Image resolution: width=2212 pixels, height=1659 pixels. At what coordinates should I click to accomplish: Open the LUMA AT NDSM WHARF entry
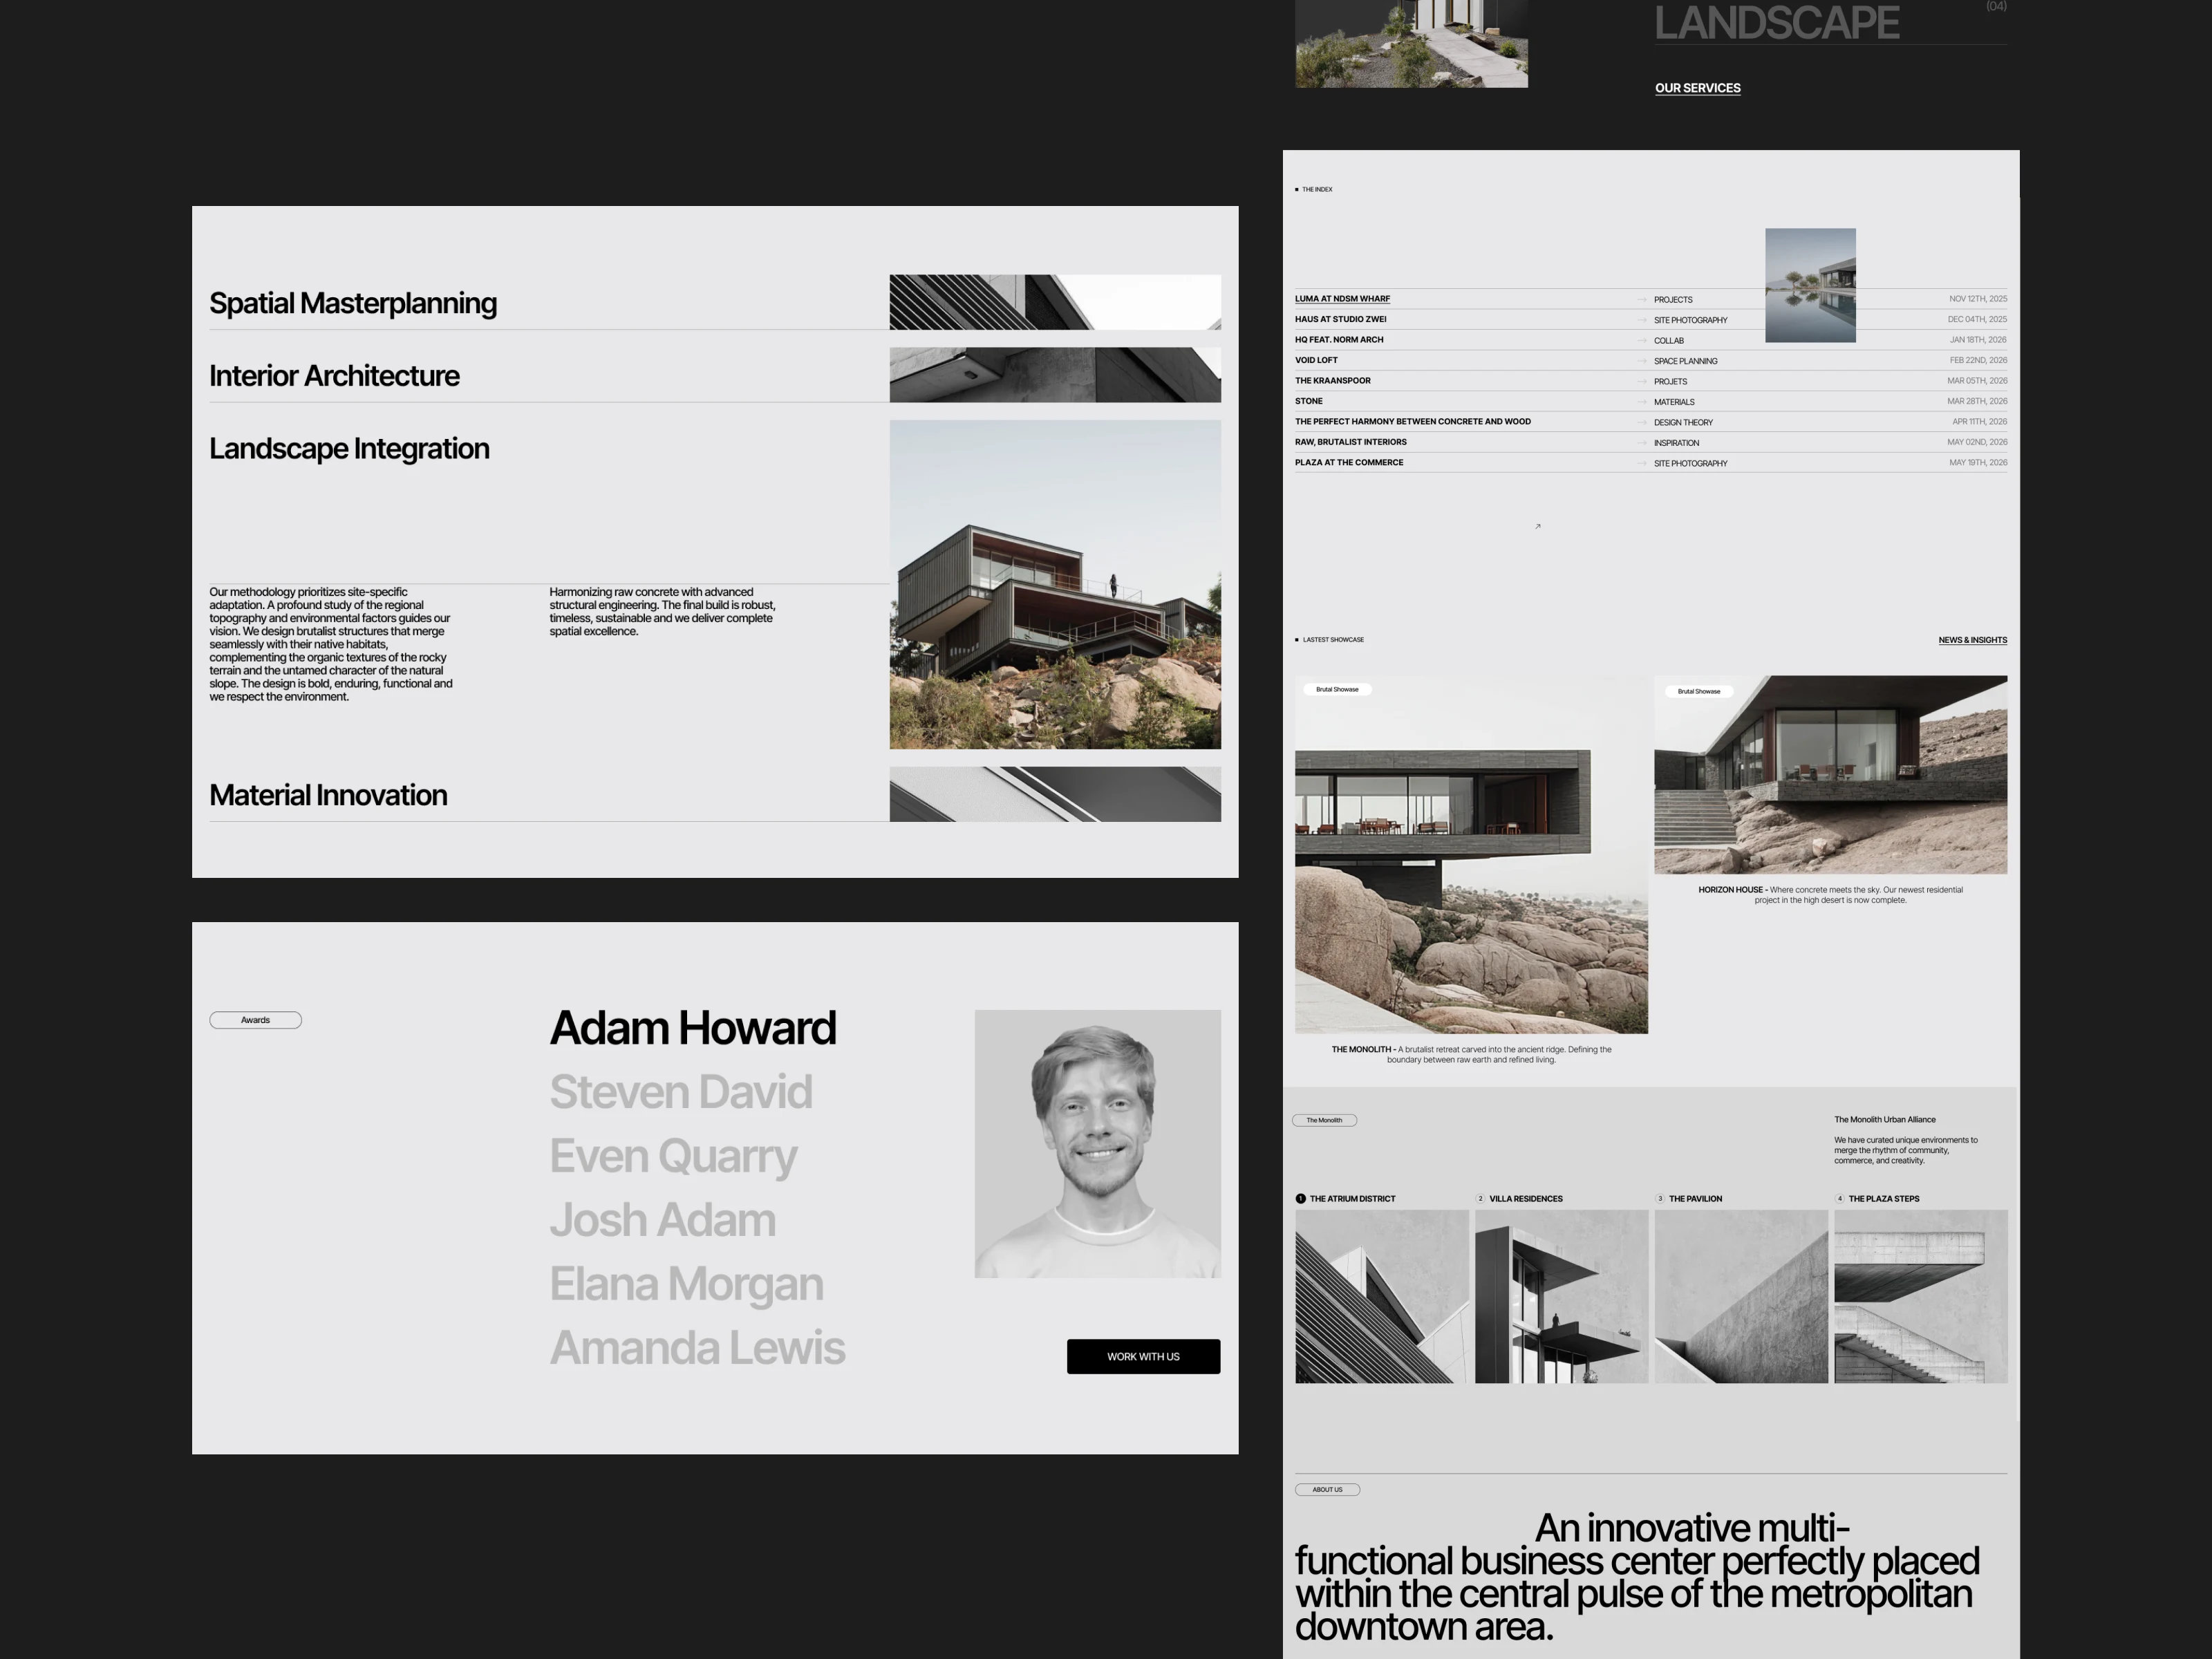pos(1342,299)
